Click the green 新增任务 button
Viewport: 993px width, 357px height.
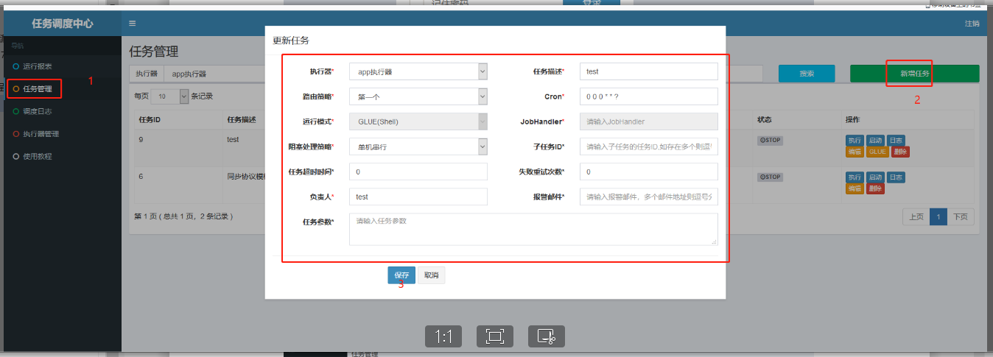[915, 74]
